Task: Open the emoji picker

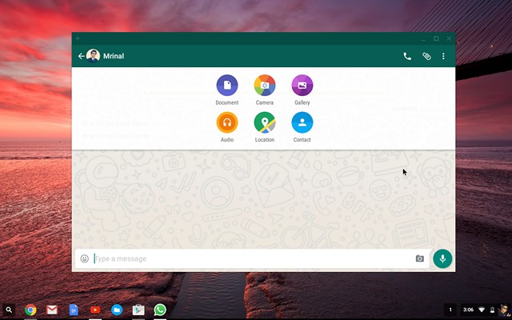Action: pos(84,258)
